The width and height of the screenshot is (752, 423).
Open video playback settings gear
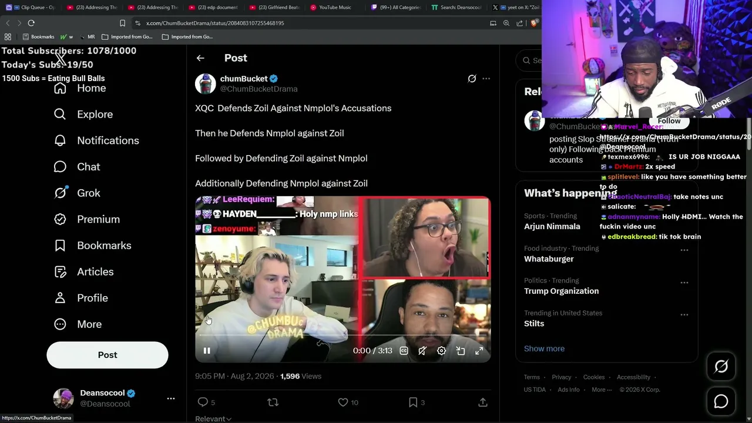(441, 351)
